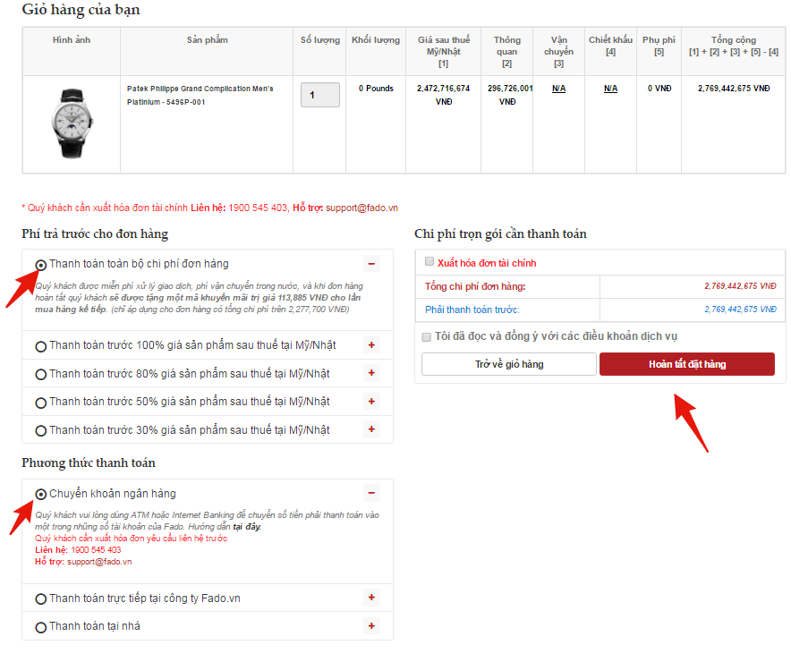Expand the 30% prepayment details

(x=371, y=429)
